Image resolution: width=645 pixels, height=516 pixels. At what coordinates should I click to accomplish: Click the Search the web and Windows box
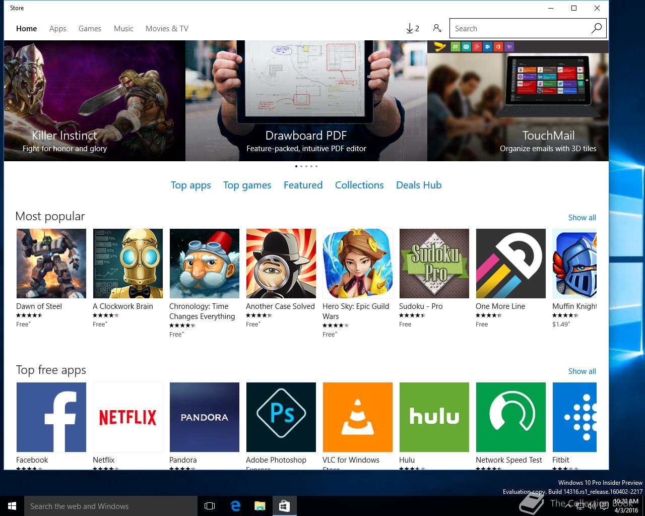tap(111, 506)
